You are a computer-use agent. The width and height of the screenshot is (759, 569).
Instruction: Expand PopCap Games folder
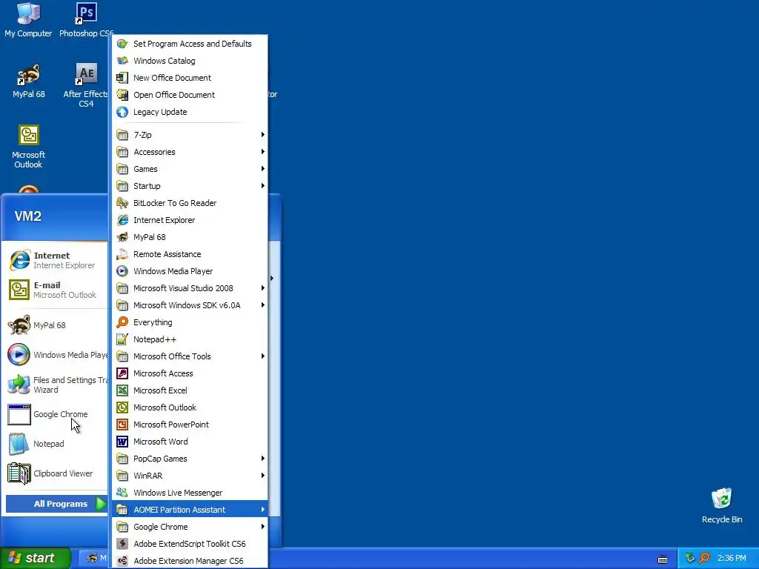click(190, 459)
